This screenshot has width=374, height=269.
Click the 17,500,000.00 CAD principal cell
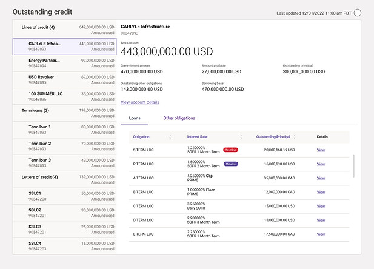click(x=279, y=234)
